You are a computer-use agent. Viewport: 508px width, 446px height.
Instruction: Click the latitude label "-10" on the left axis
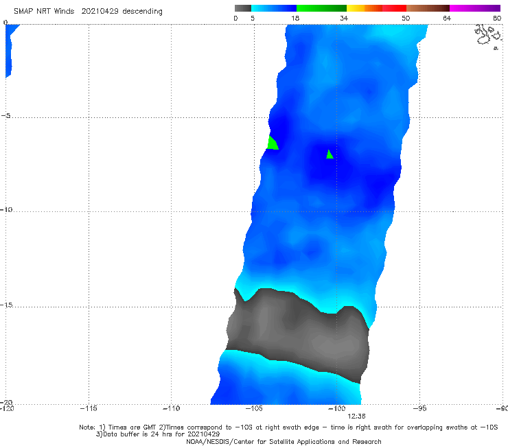point(6,210)
